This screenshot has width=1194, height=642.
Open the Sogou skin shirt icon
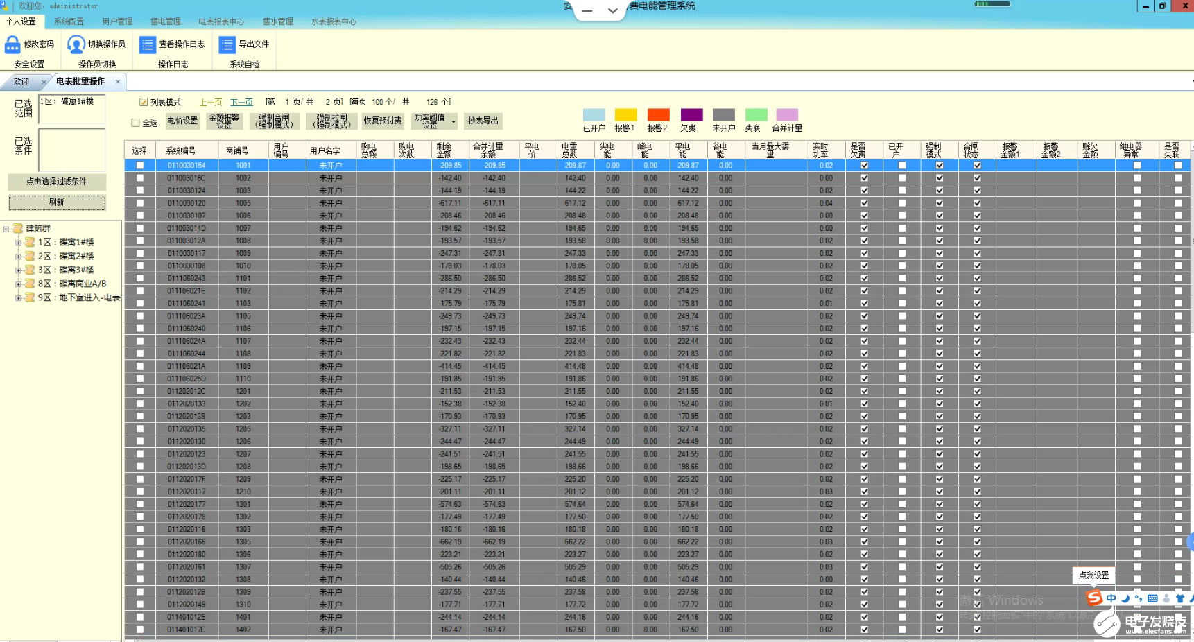(x=1180, y=598)
